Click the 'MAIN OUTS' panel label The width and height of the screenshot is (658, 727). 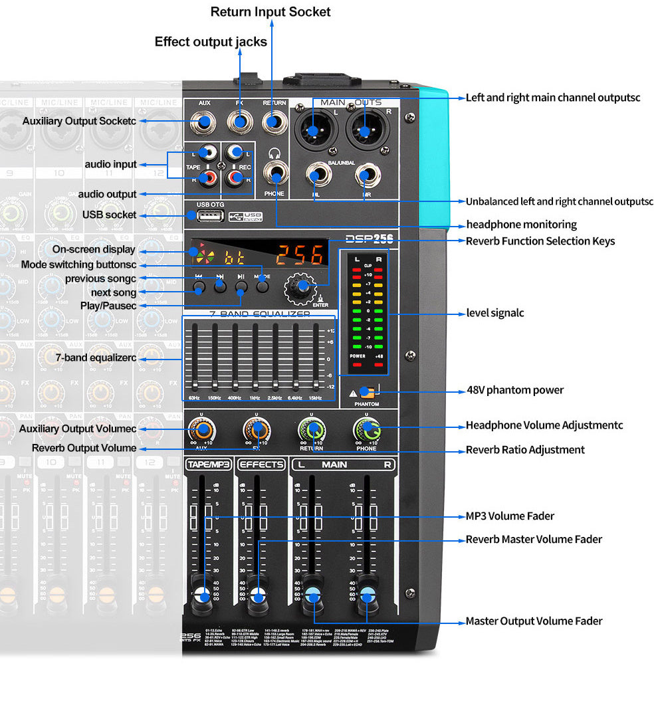coord(350,102)
